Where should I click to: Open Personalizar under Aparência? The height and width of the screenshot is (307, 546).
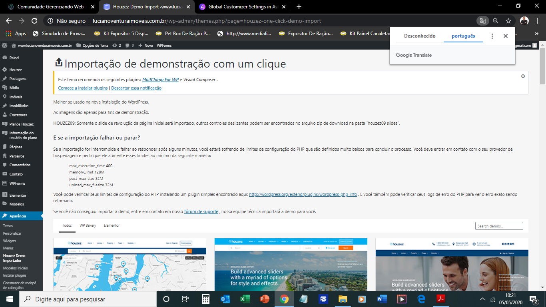pyautogui.click(x=12, y=233)
